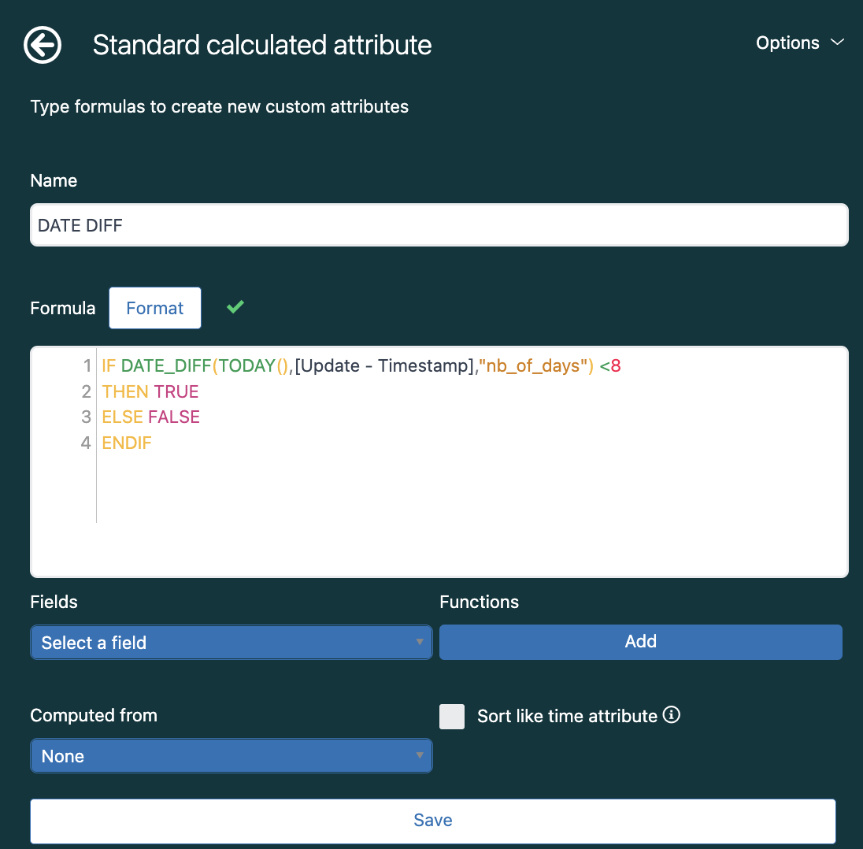
Task: Click the green formula validation checkmark
Action: pos(235,307)
